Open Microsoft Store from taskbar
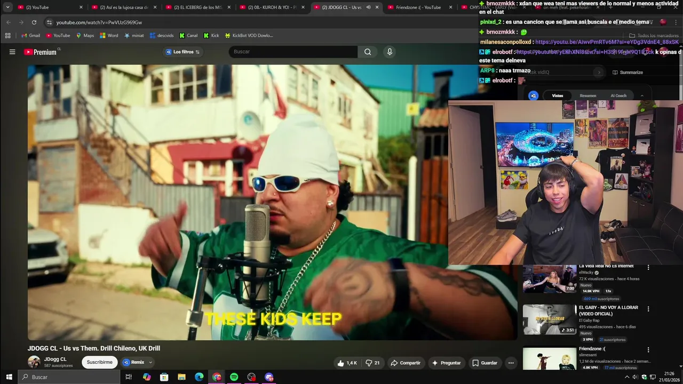The width and height of the screenshot is (683, 384). point(164,377)
